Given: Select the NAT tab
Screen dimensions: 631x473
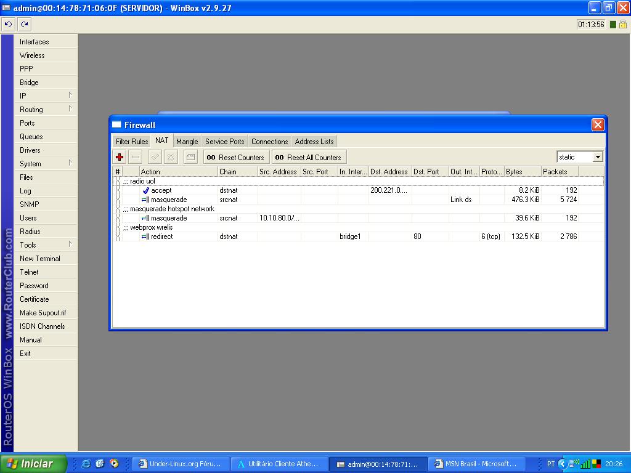Looking at the screenshot, I should (x=162, y=140).
